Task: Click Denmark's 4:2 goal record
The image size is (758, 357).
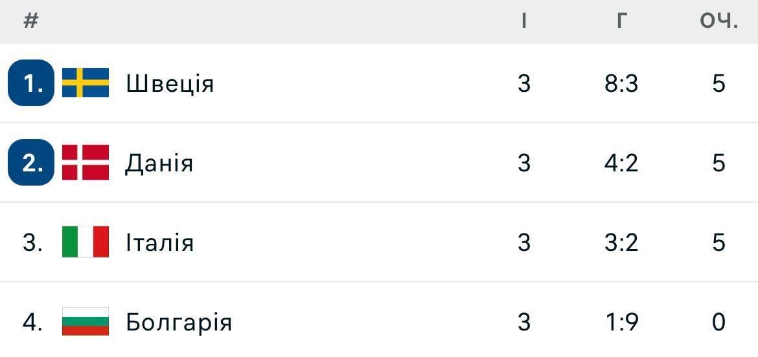Action: 622,162
